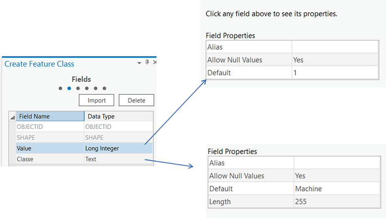
Task: Close the Create Feature Class pane
Action: click(x=154, y=62)
